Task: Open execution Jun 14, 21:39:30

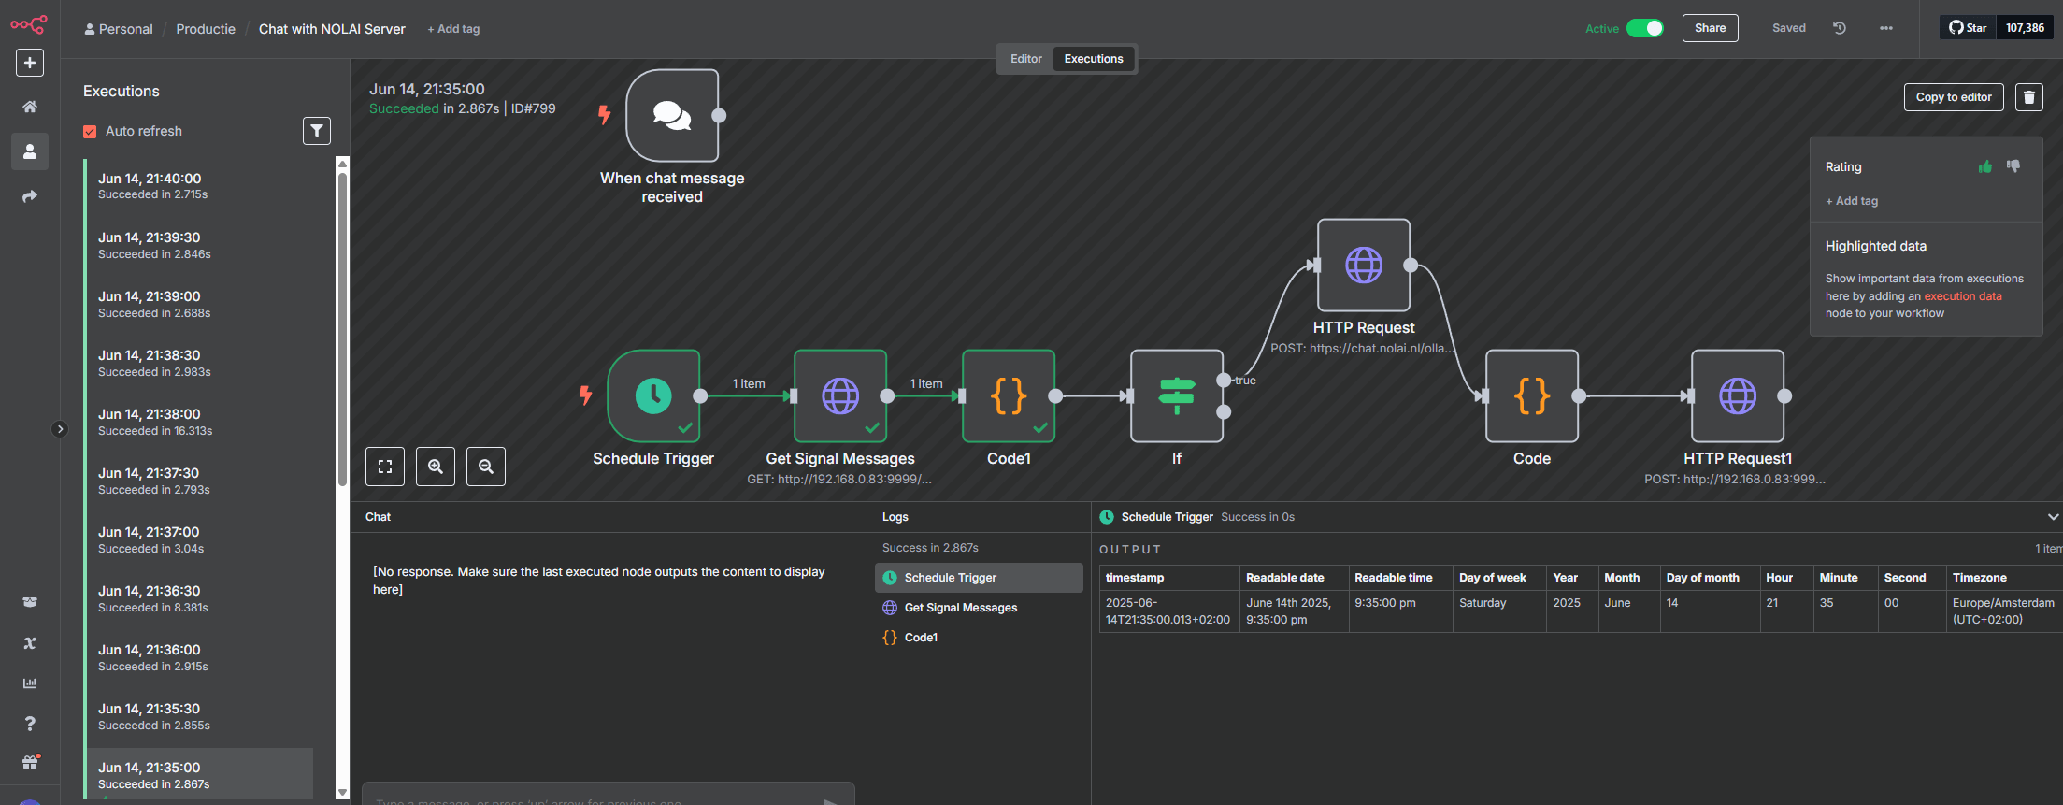Action: 199,245
